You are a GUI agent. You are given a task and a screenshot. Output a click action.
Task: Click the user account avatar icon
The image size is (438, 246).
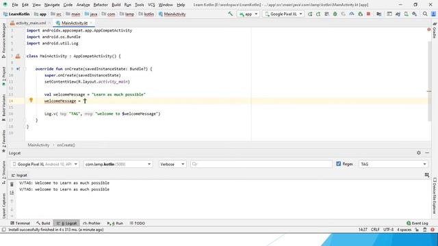433,14
